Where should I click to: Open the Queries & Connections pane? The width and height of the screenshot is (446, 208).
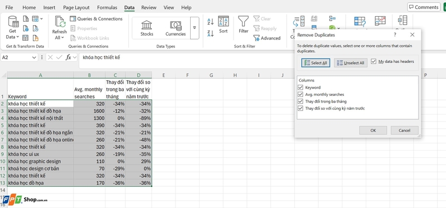pos(96,19)
